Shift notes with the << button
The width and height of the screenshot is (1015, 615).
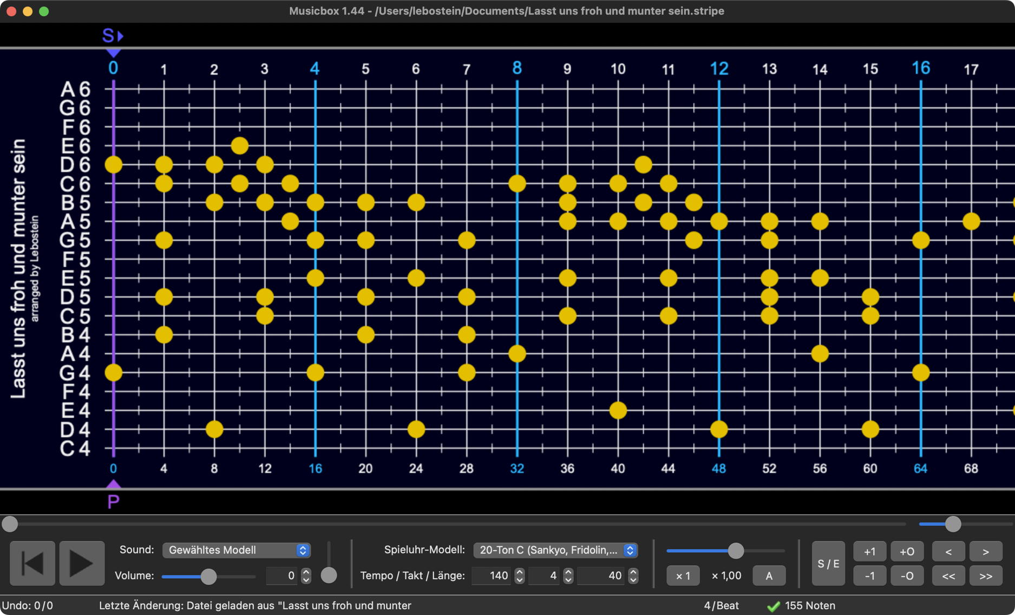point(948,576)
